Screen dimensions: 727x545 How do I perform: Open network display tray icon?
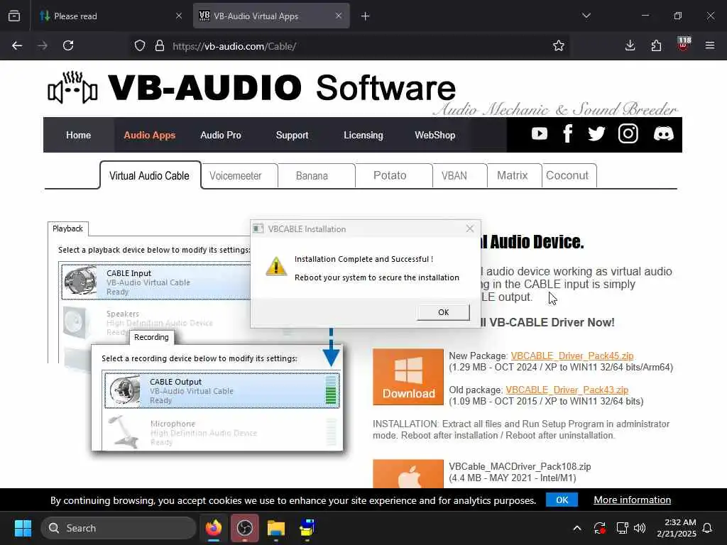(622, 528)
